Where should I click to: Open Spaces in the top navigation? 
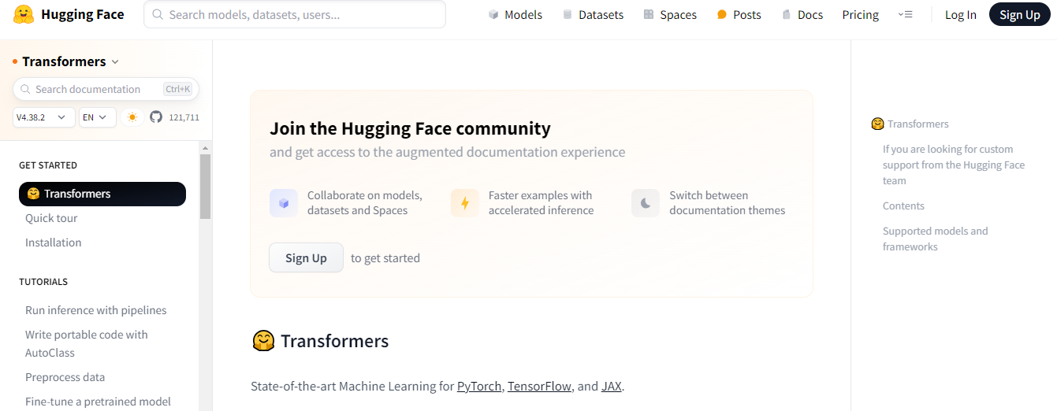tap(670, 15)
